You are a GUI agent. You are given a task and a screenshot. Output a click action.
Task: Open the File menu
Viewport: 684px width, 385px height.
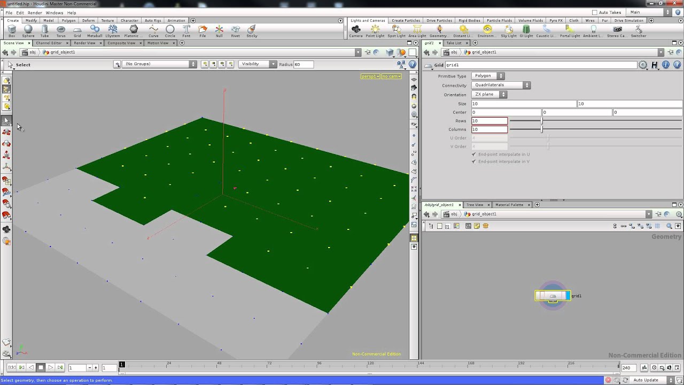(9, 12)
